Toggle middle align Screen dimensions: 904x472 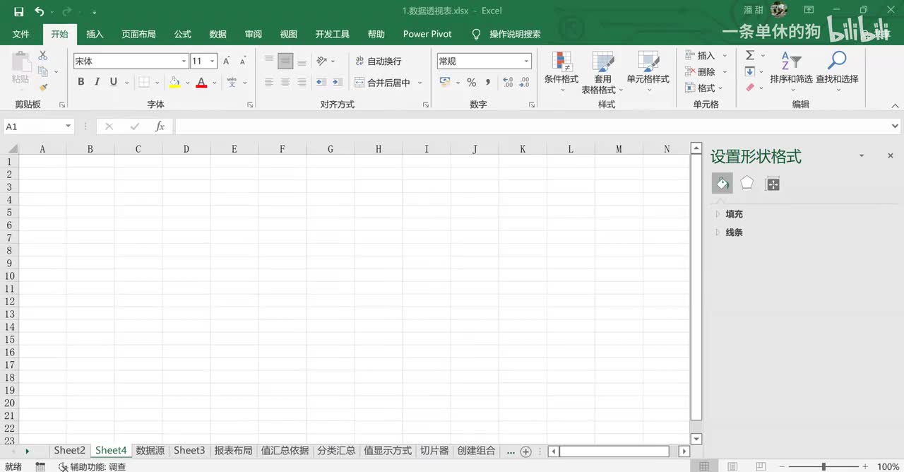tap(285, 61)
